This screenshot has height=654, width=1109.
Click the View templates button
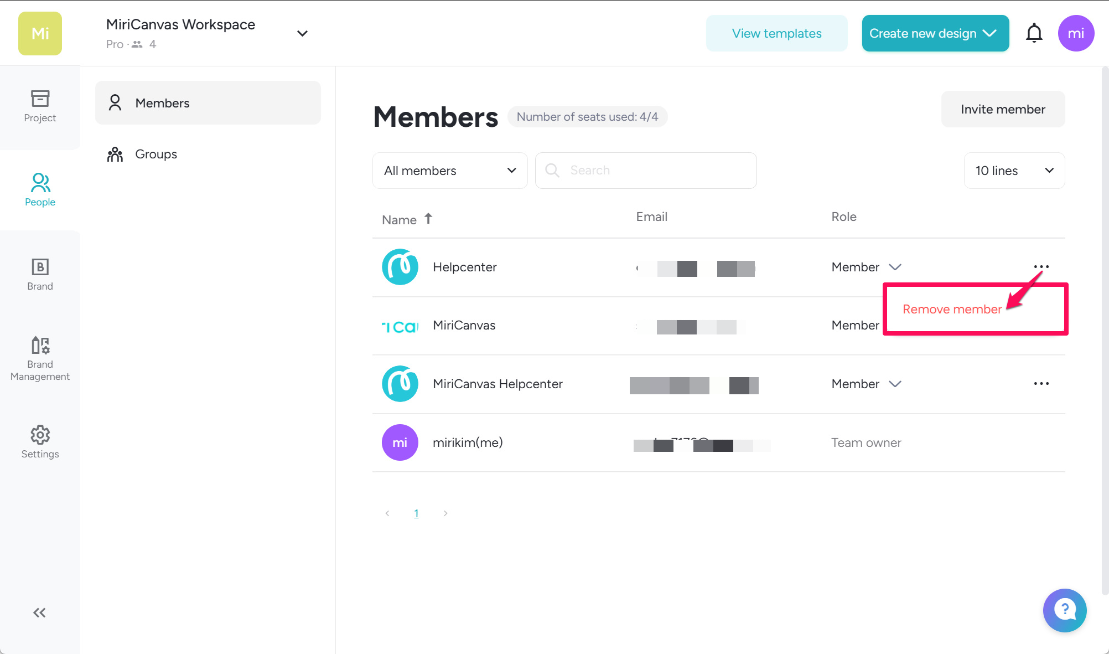[776, 33]
